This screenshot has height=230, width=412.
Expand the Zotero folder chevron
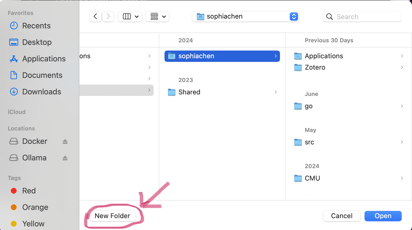tap(402, 67)
